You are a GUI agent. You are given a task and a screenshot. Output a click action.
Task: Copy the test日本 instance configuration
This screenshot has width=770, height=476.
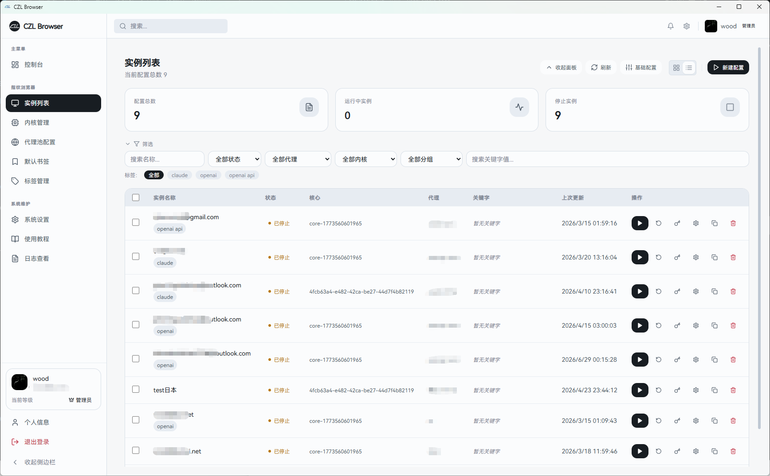[x=715, y=390]
